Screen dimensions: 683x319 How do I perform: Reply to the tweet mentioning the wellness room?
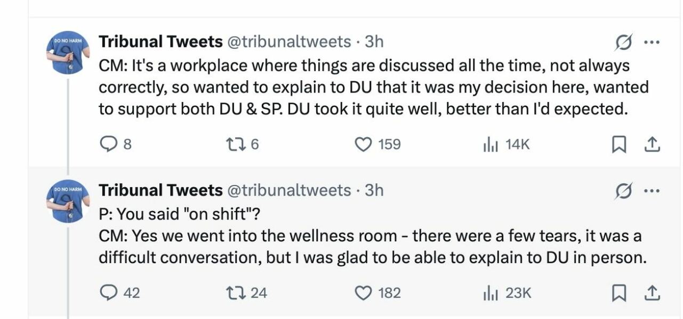click(108, 292)
